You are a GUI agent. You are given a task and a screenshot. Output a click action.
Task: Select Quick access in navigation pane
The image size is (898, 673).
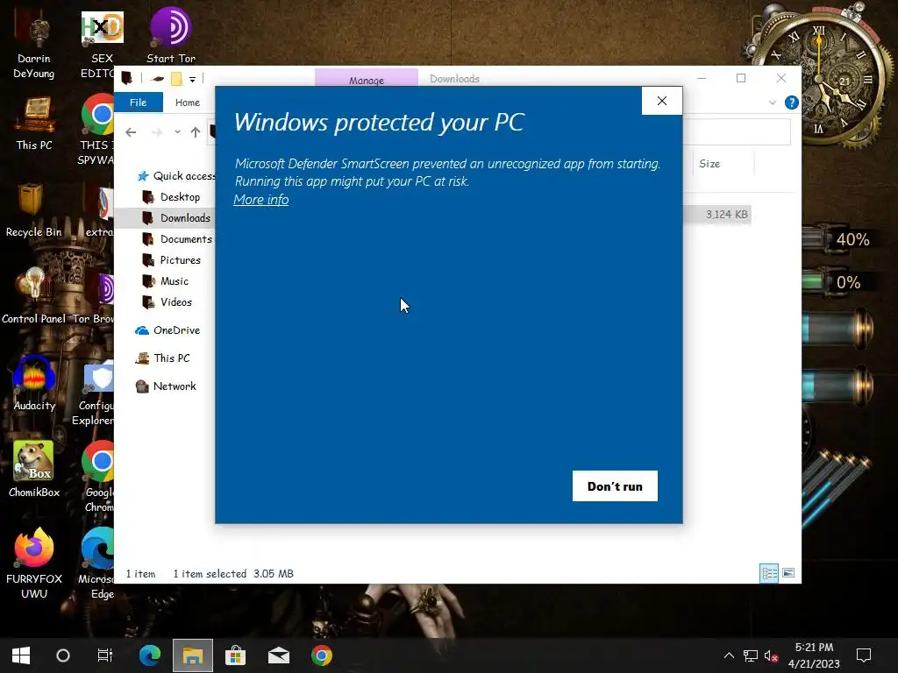tap(176, 175)
